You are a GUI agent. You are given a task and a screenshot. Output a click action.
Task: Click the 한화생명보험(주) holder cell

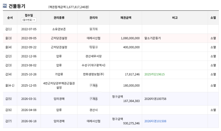click(94, 74)
